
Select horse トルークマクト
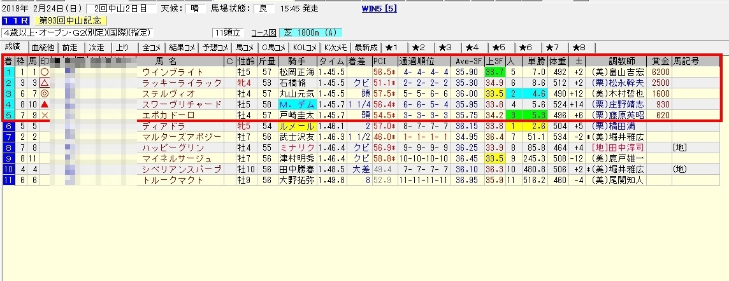tap(173, 180)
